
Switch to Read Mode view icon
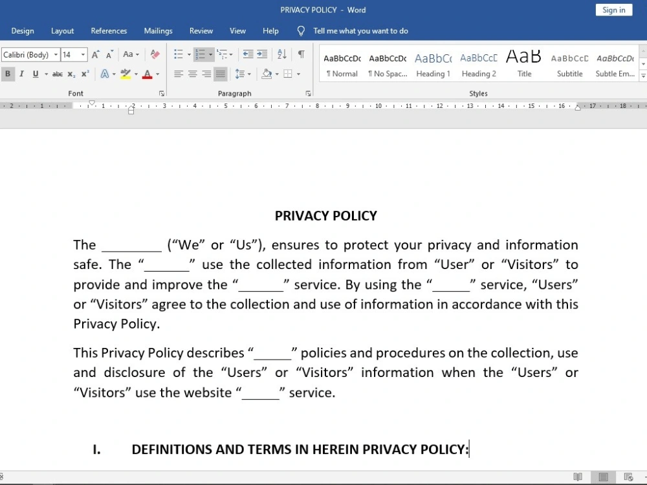pyautogui.click(x=578, y=477)
